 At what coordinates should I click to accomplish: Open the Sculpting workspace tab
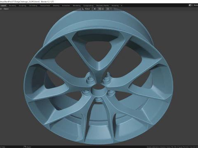[22, 6]
